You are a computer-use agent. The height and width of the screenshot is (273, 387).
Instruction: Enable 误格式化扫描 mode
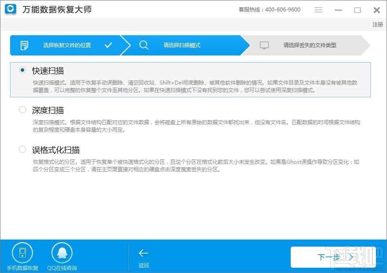click(22, 149)
